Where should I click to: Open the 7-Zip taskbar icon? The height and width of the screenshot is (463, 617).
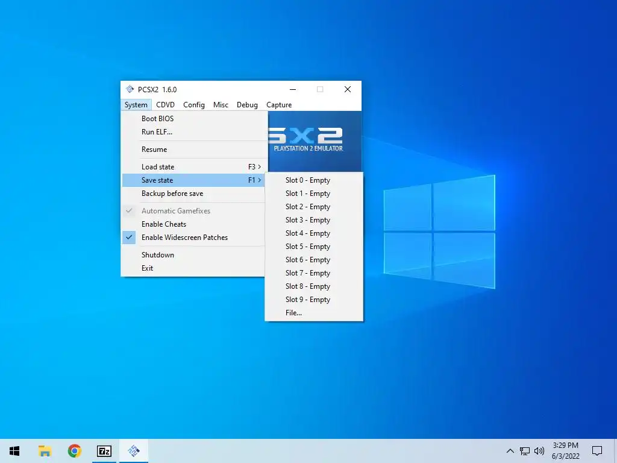tap(104, 451)
